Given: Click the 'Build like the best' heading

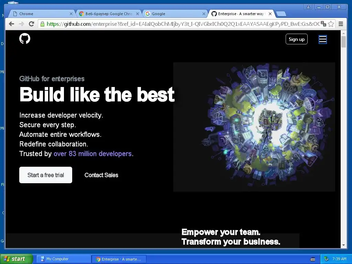Looking at the screenshot, I should coord(97,94).
